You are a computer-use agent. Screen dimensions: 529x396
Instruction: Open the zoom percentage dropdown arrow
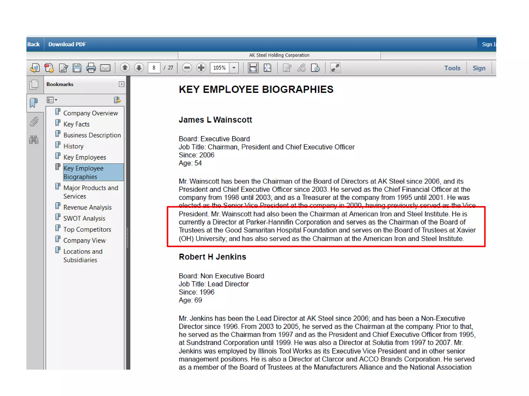pyautogui.click(x=234, y=68)
